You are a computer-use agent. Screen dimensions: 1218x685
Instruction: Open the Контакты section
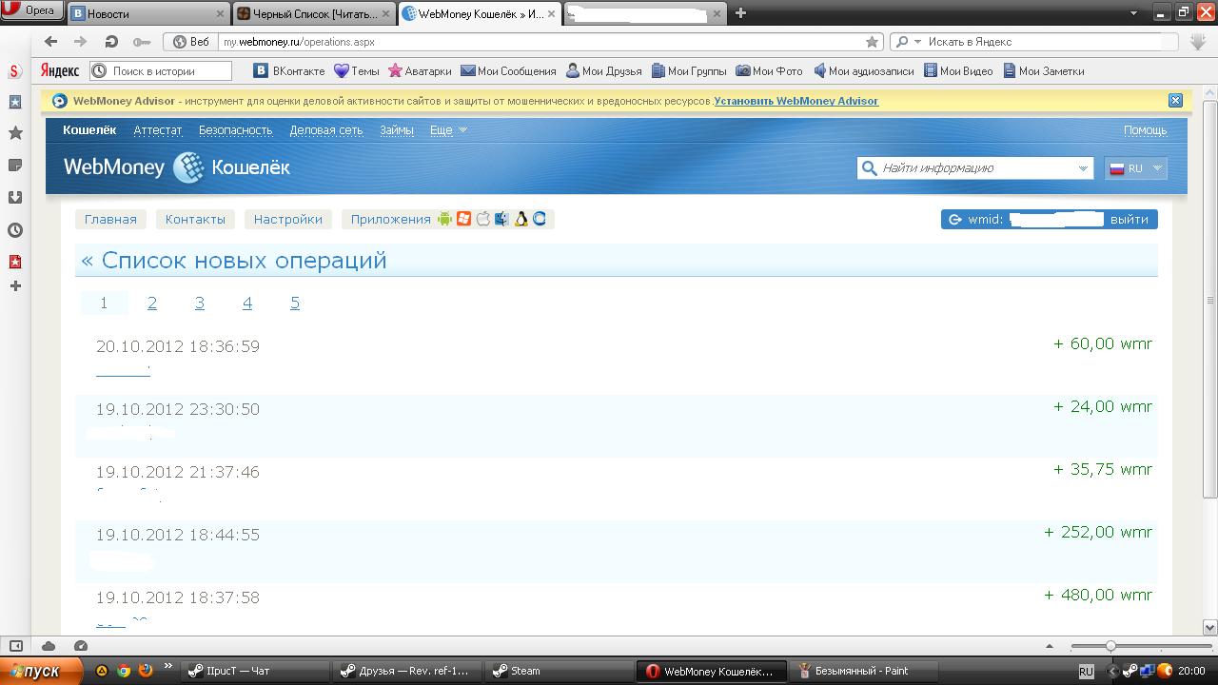coord(195,219)
